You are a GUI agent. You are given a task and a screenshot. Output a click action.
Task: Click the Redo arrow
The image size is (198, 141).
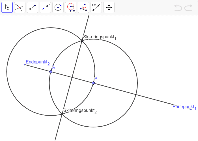[188, 8]
